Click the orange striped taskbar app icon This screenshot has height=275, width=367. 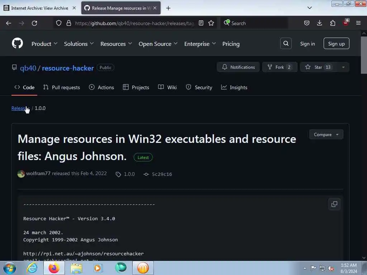pos(143,268)
